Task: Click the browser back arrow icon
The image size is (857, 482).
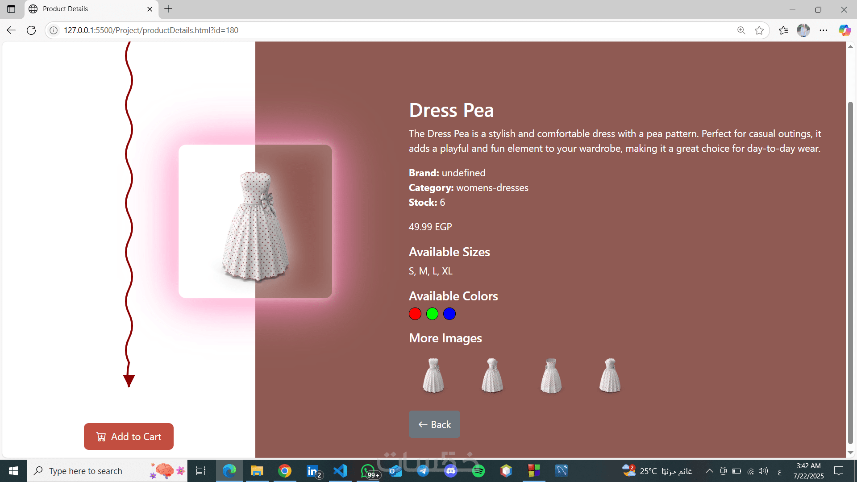Action: [11, 30]
